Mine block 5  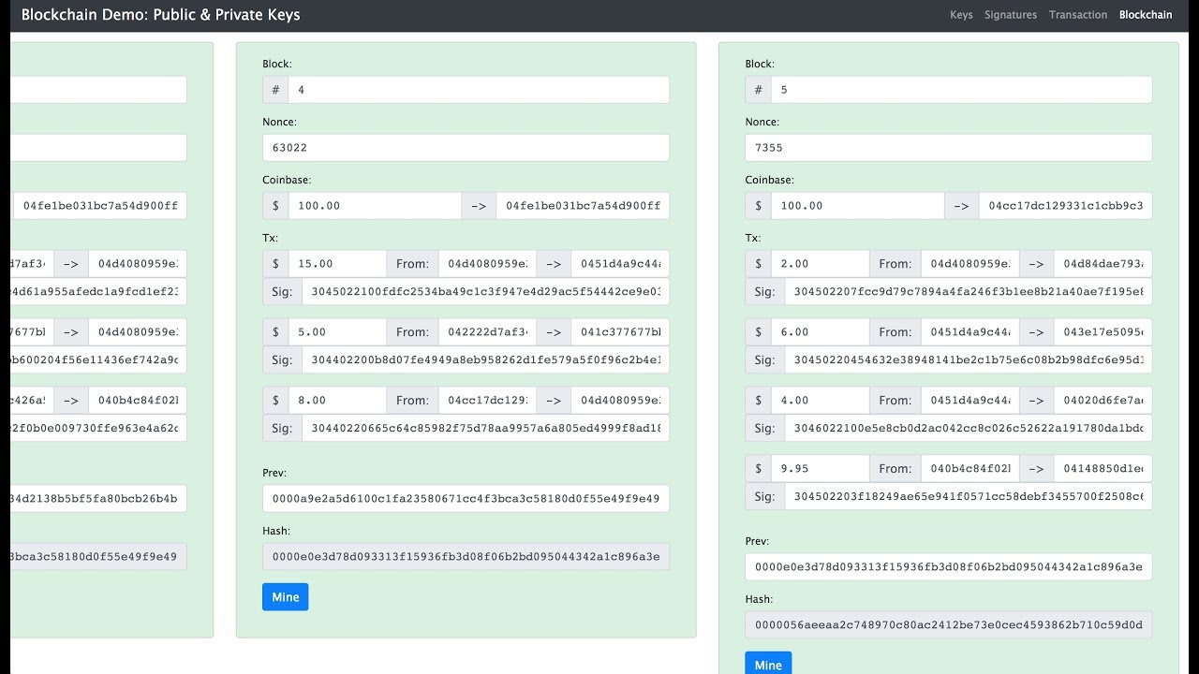(x=768, y=664)
